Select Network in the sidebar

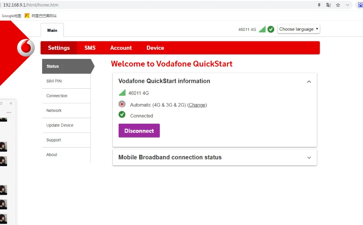(x=66, y=111)
